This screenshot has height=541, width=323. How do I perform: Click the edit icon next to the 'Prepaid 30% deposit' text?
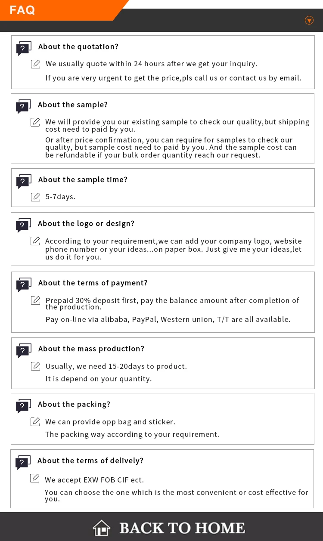pyautogui.click(x=36, y=300)
